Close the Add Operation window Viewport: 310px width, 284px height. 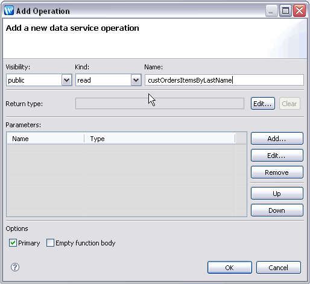[x=300, y=11]
